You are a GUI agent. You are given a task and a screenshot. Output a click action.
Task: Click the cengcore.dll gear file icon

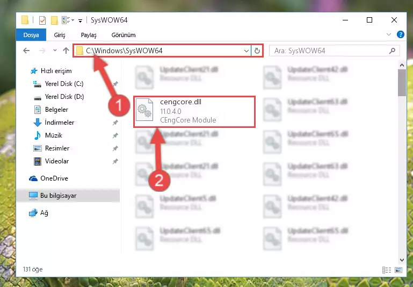[144, 110]
